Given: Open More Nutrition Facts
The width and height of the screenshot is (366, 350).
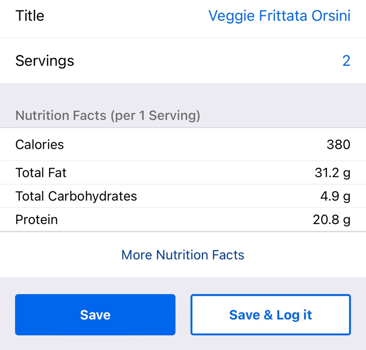Looking at the screenshot, I should click(183, 255).
